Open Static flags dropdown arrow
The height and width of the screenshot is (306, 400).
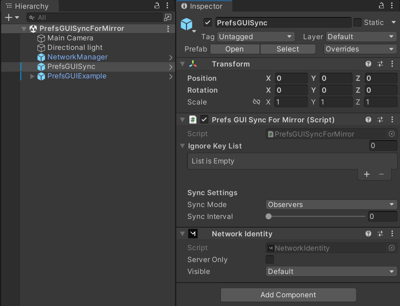(x=394, y=23)
